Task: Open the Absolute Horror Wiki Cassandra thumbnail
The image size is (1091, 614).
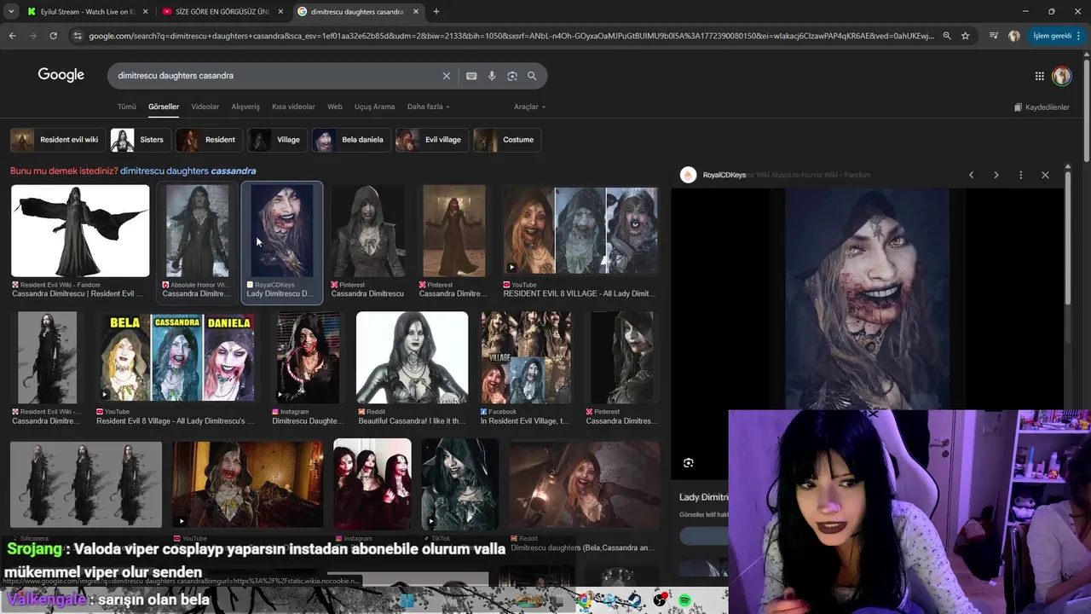Action: coord(197,231)
